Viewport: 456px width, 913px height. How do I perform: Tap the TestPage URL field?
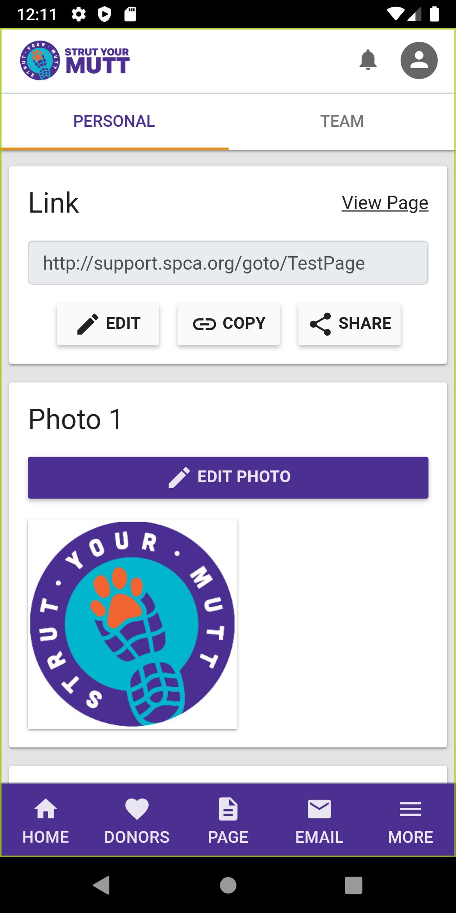pos(228,263)
